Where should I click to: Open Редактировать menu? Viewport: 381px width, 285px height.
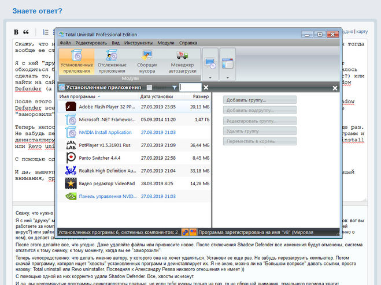click(x=91, y=43)
